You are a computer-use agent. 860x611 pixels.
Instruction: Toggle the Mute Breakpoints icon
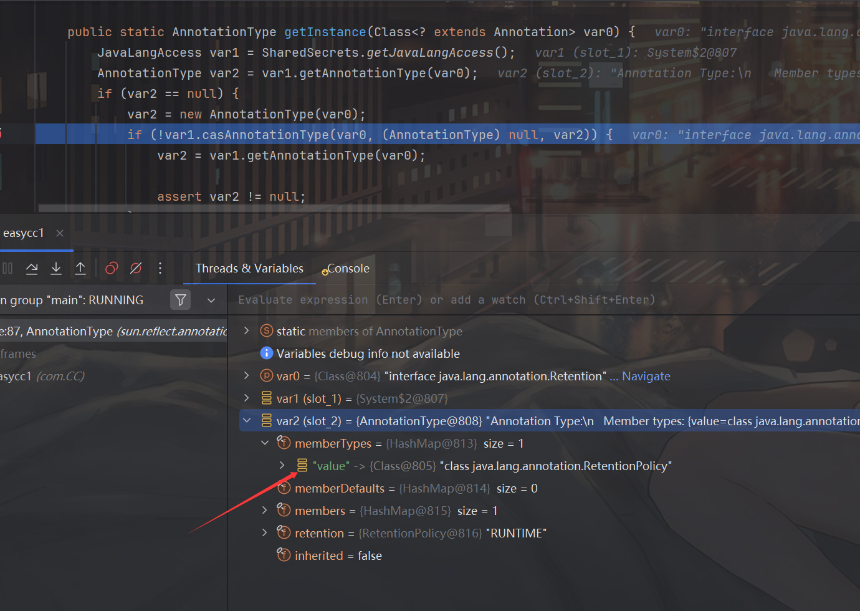136,268
